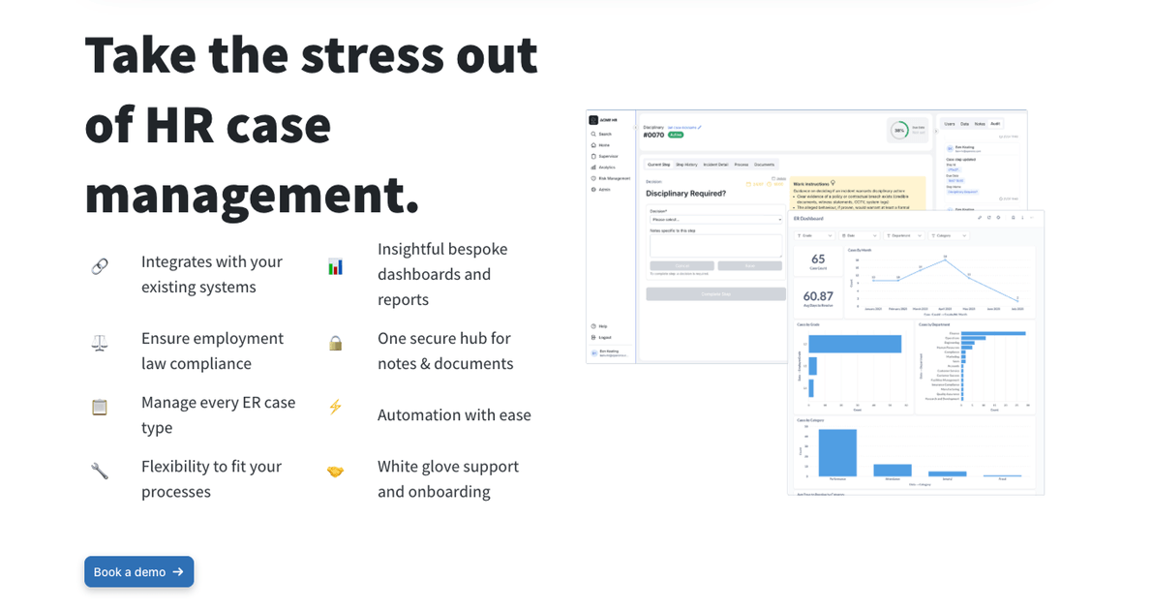Click the notes text area field
This screenshot has width=1152, height=610.
(715, 246)
